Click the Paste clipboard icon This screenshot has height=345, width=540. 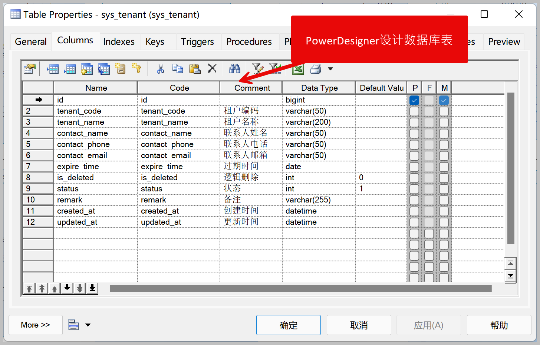(195, 69)
